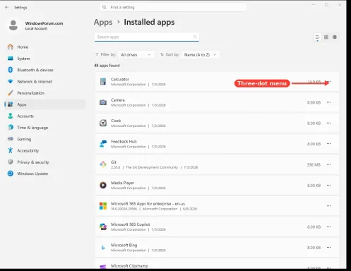Switch to grid view layout
Viewport: 351px width, 271px height.
pos(326,37)
